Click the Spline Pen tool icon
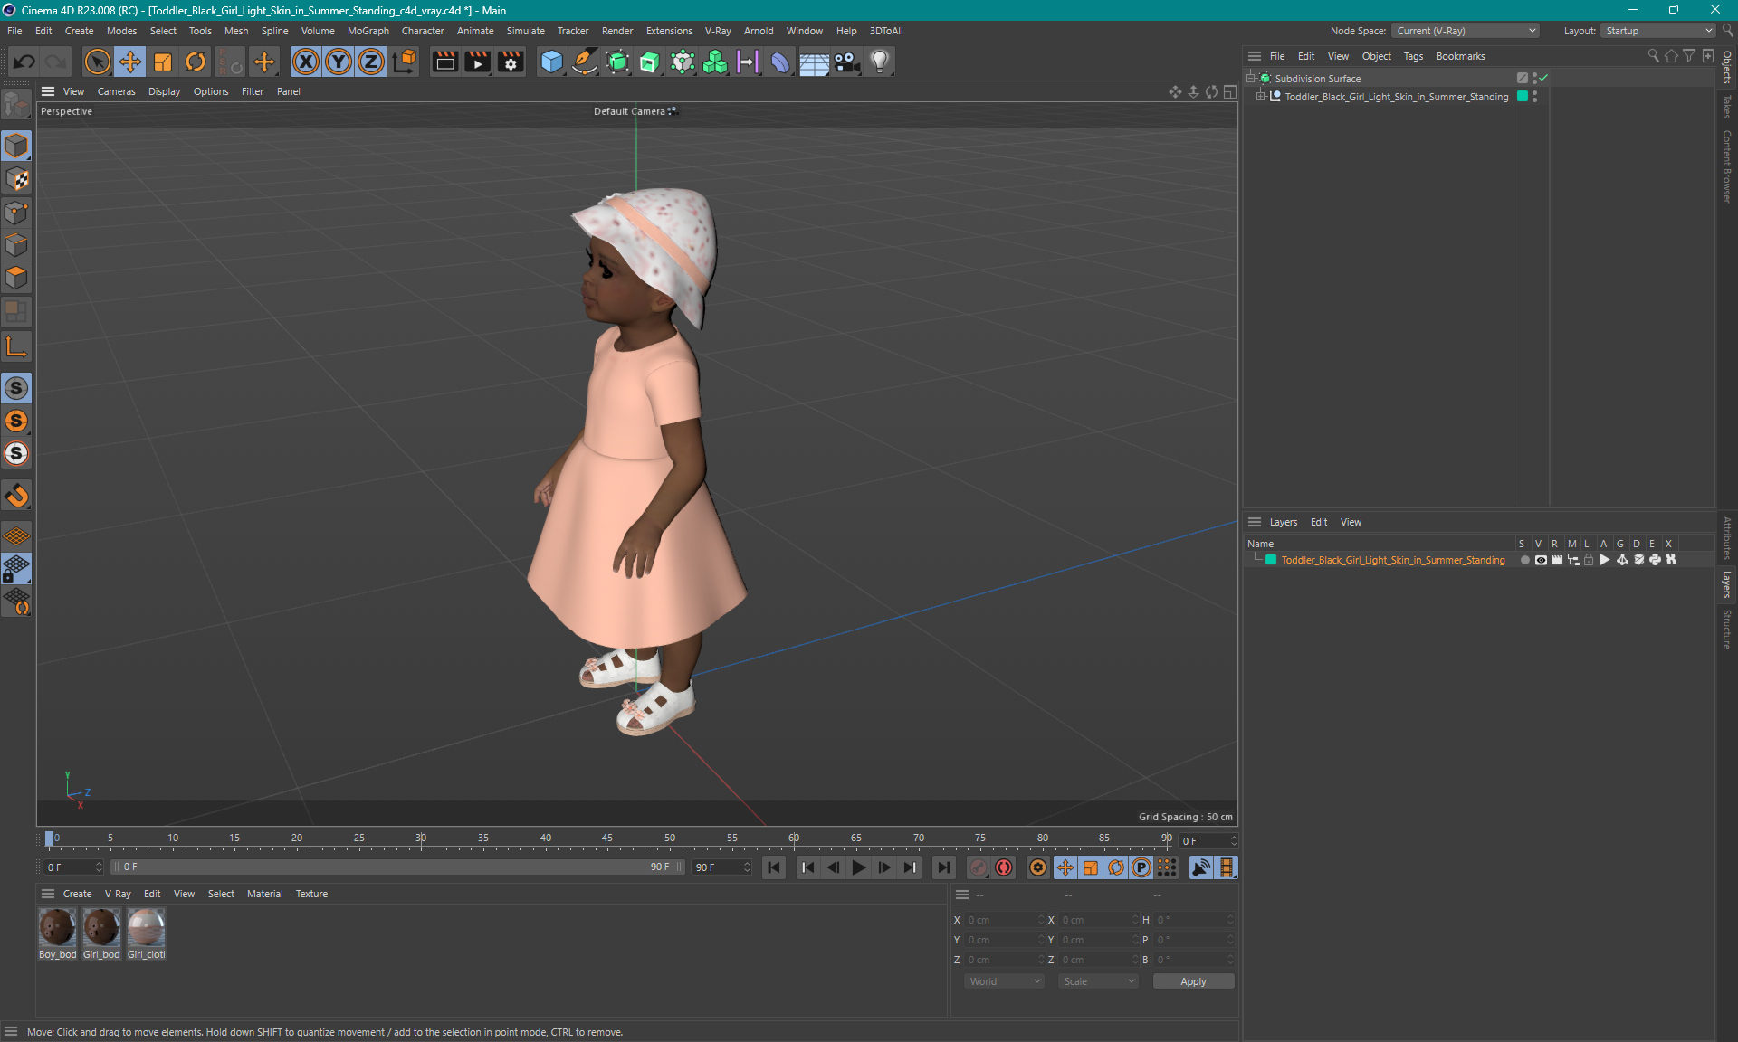 [585, 62]
